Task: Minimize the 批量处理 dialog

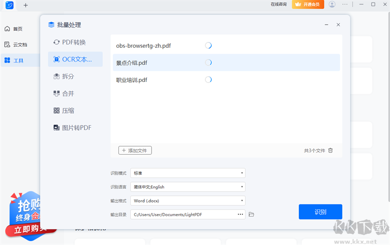Action: click(326, 25)
